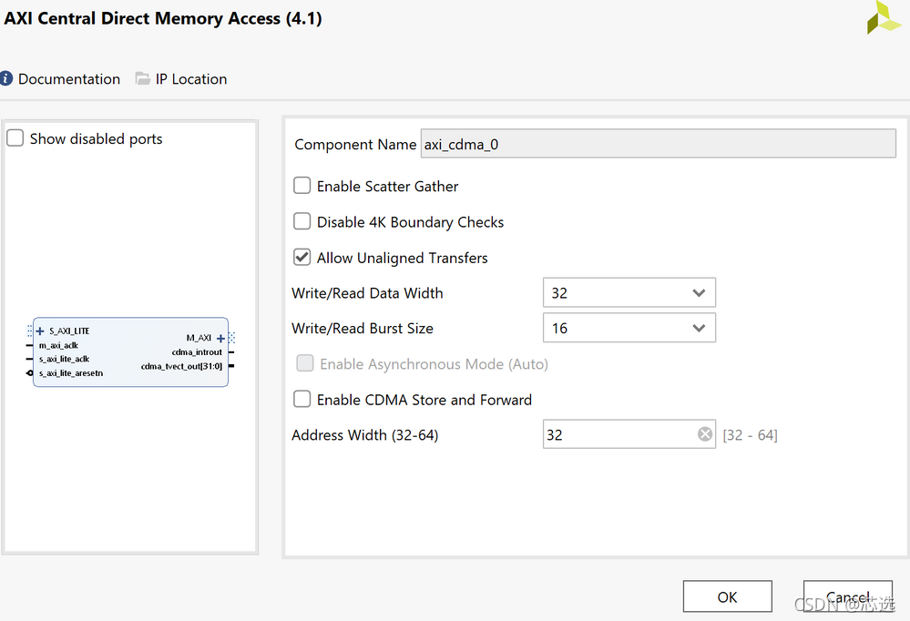Toggle the Show disabled ports checkbox
This screenshot has width=910, height=621.
tap(15, 139)
